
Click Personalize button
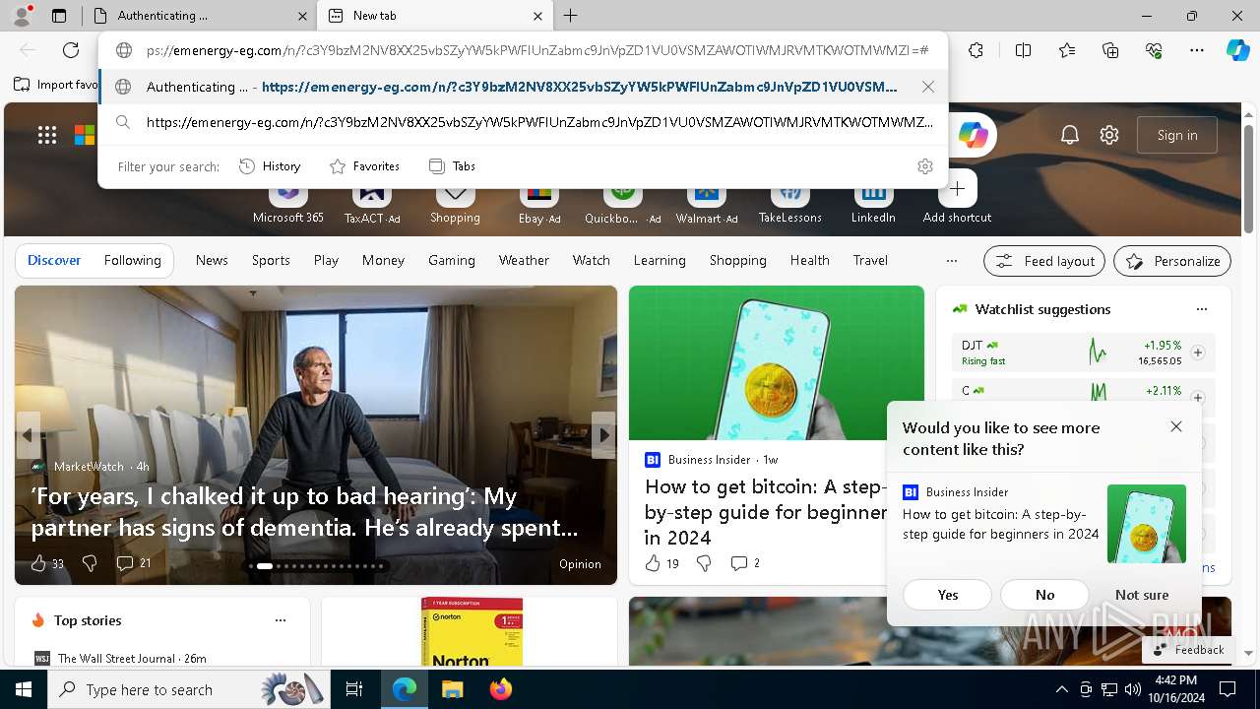pos(1172,261)
